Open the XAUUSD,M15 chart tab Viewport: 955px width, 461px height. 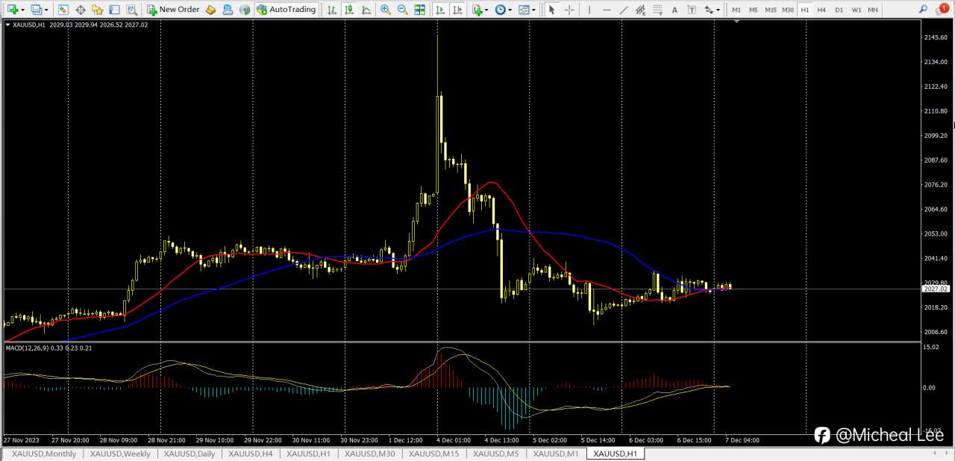pyautogui.click(x=434, y=454)
